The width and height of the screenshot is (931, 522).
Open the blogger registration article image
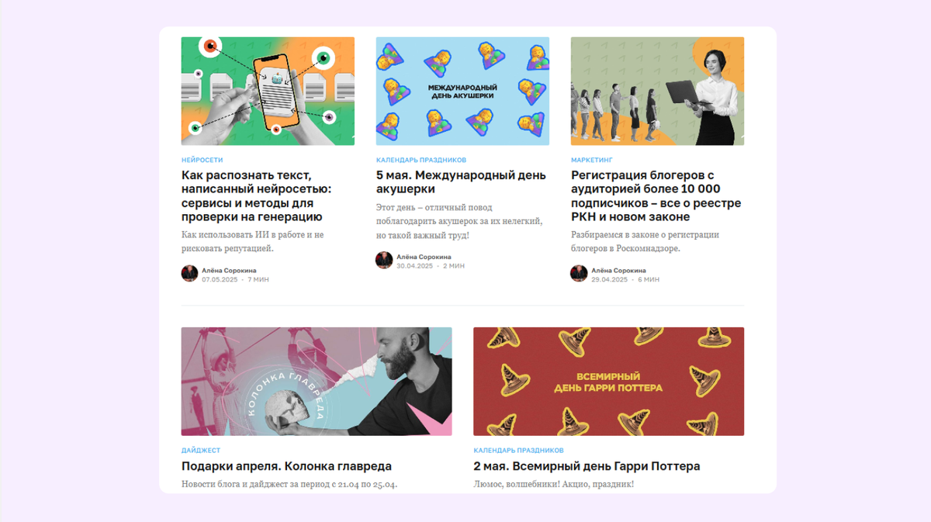pos(657,92)
